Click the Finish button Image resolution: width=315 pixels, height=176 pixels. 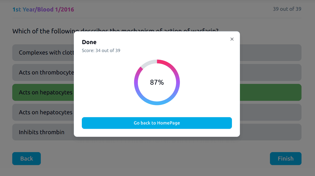click(285, 159)
